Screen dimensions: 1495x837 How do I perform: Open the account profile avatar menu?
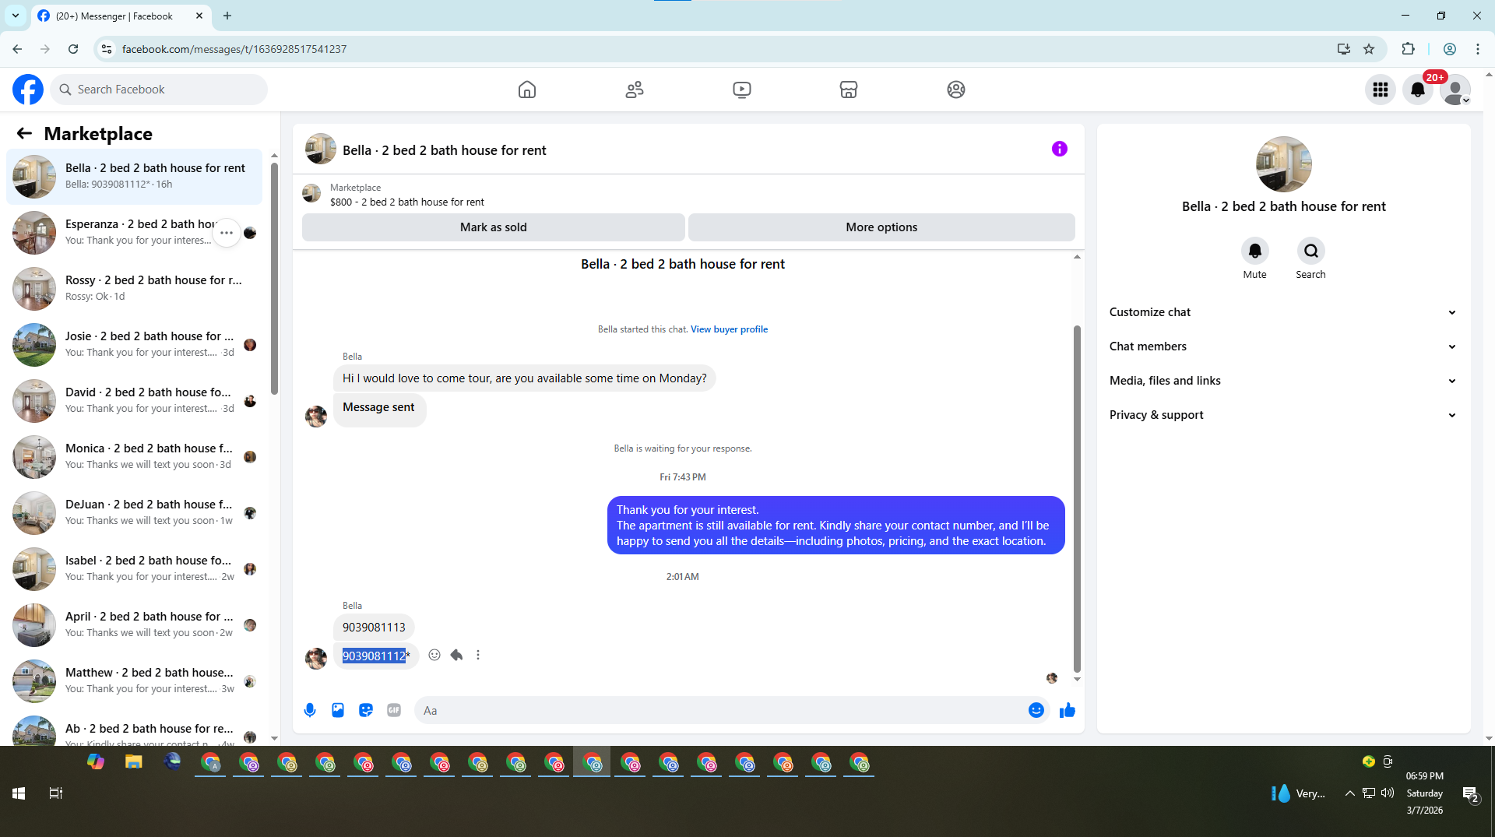[x=1455, y=90]
